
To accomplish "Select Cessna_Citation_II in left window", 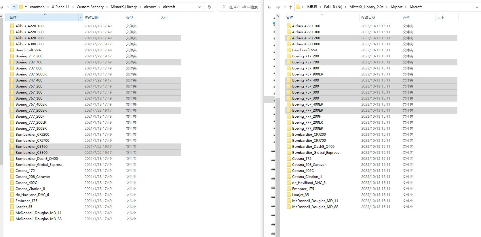I will pos(95,189).
